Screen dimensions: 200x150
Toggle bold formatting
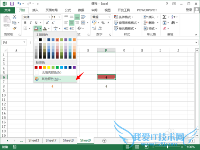pyautogui.click(x=25, y=23)
